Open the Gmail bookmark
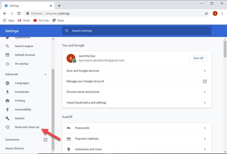Screen dimensions: 227x154 point(24,20)
